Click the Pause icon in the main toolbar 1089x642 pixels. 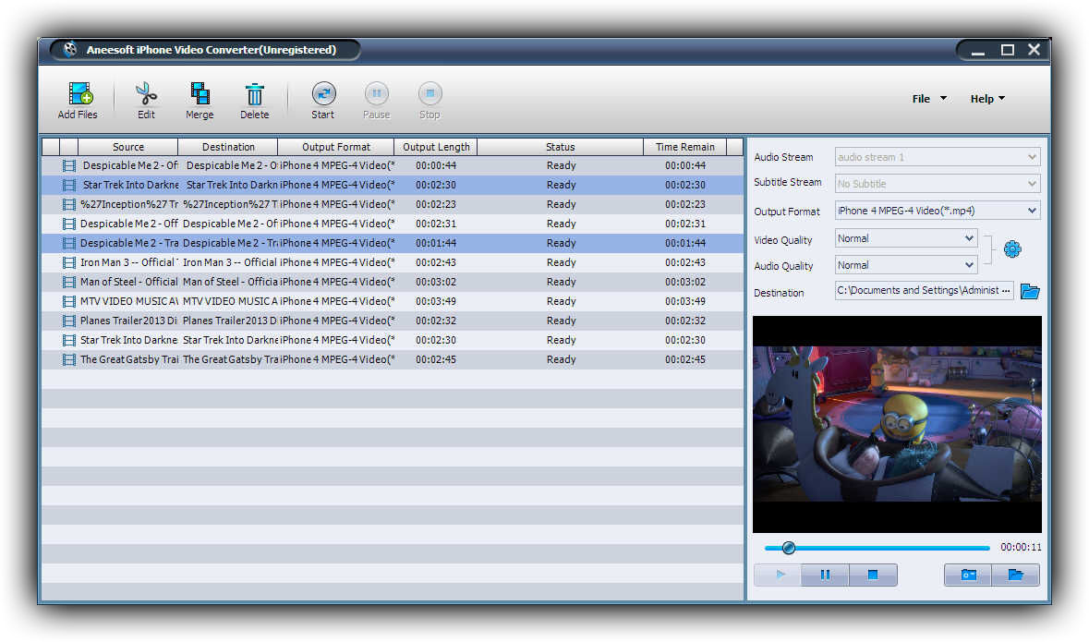tap(377, 93)
